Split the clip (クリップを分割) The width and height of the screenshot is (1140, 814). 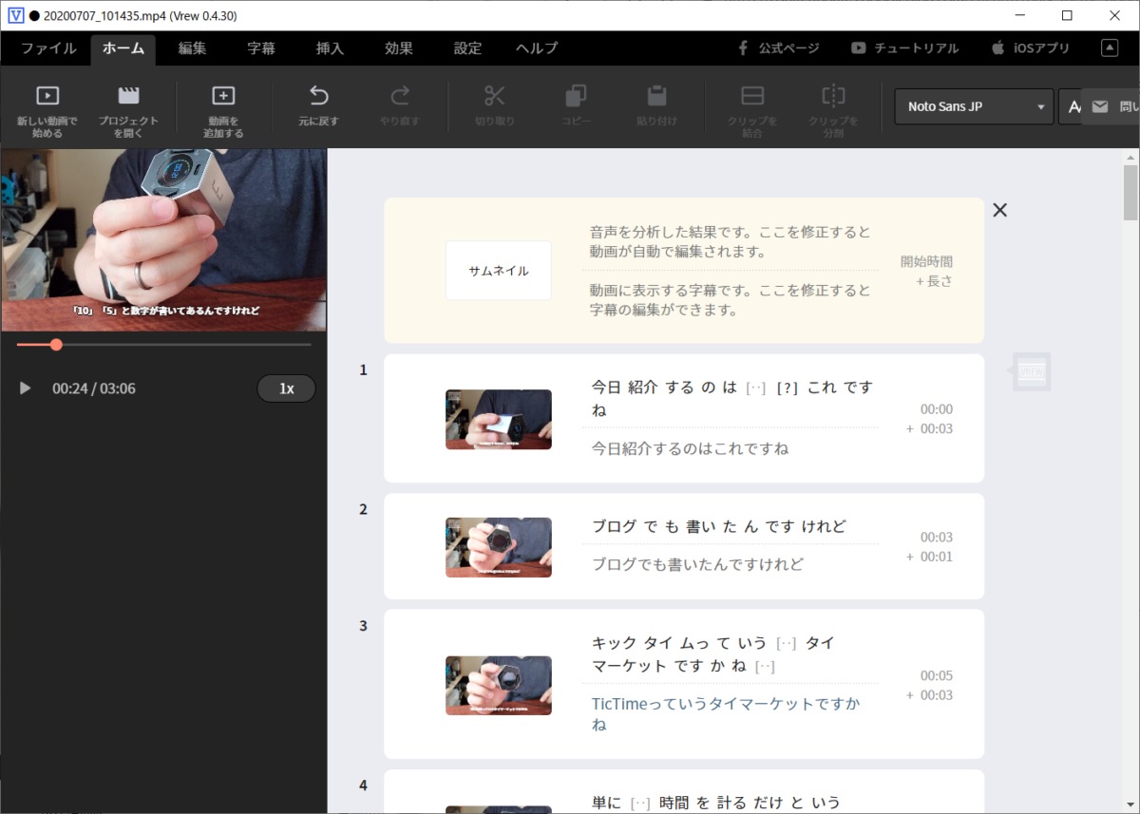click(x=833, y=110)
